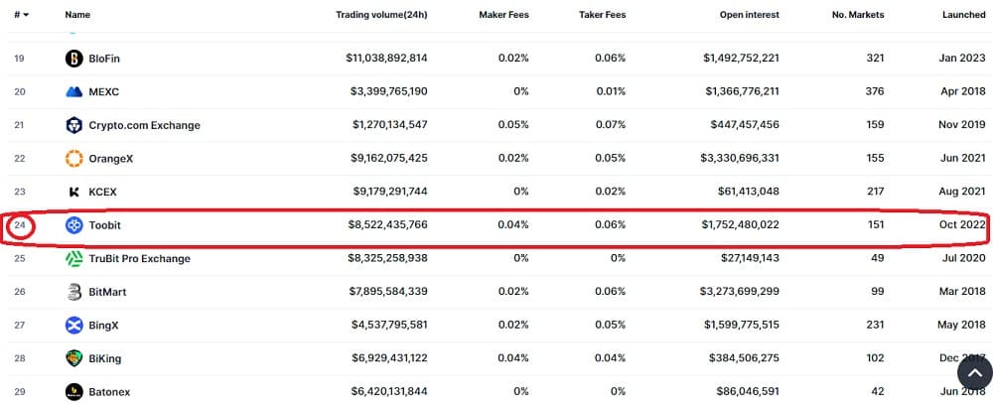993x406 pixels.
Task: Click the Toobit blue logo icon
Action: coord(74,225)
